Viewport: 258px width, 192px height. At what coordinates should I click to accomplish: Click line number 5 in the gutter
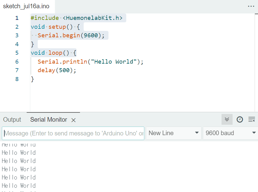coord(17,53)
